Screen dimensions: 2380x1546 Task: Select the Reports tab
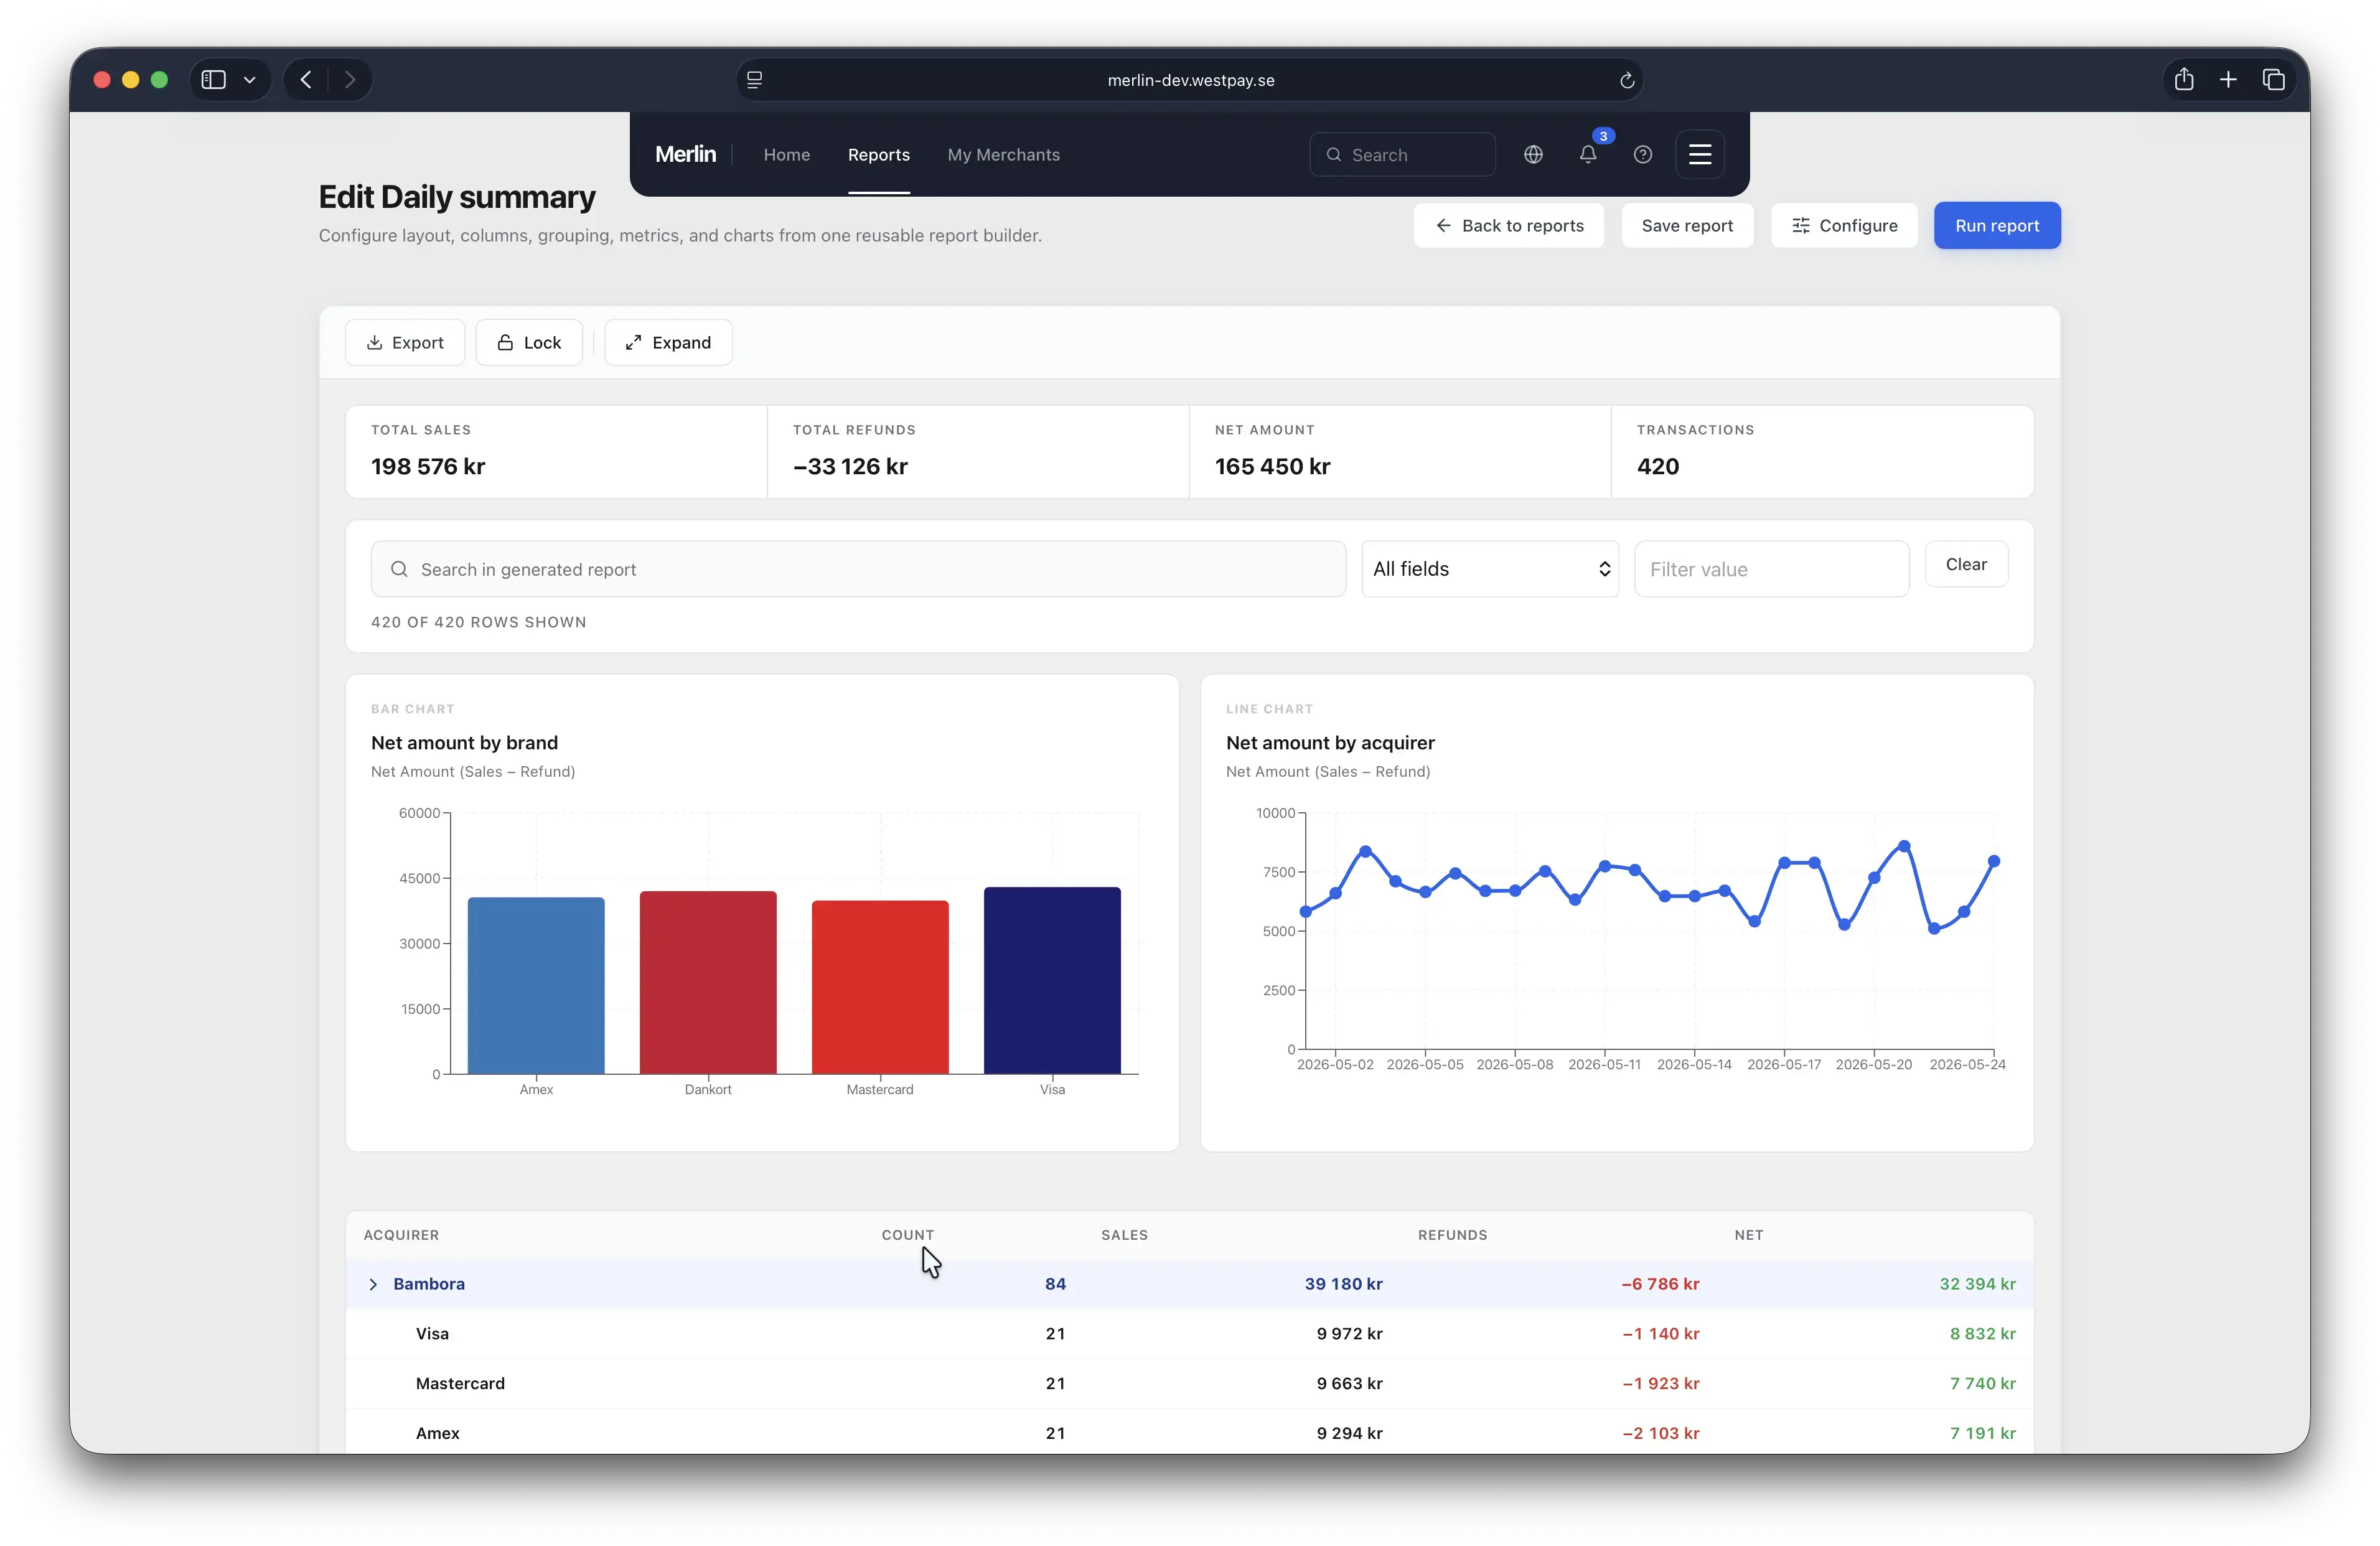coord(879,155)
